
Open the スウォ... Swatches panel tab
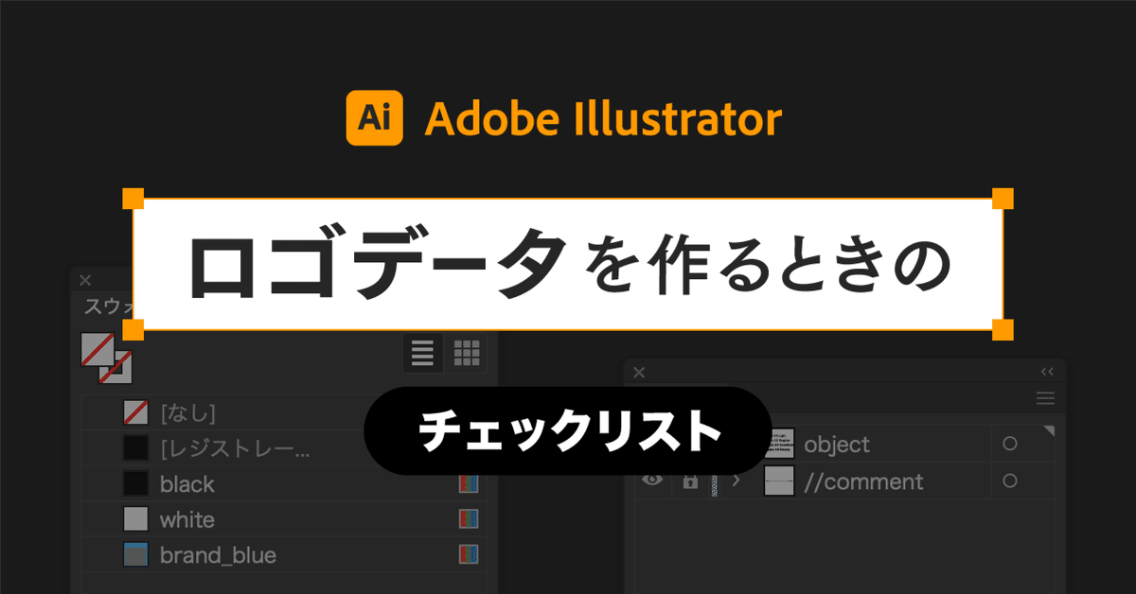coord(108,306)
